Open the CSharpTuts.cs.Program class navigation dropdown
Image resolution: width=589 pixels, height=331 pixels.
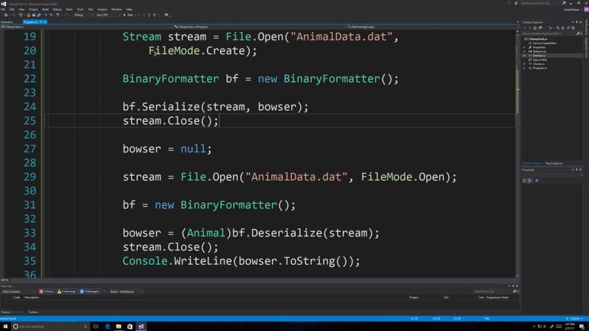(x=259, y=27)
